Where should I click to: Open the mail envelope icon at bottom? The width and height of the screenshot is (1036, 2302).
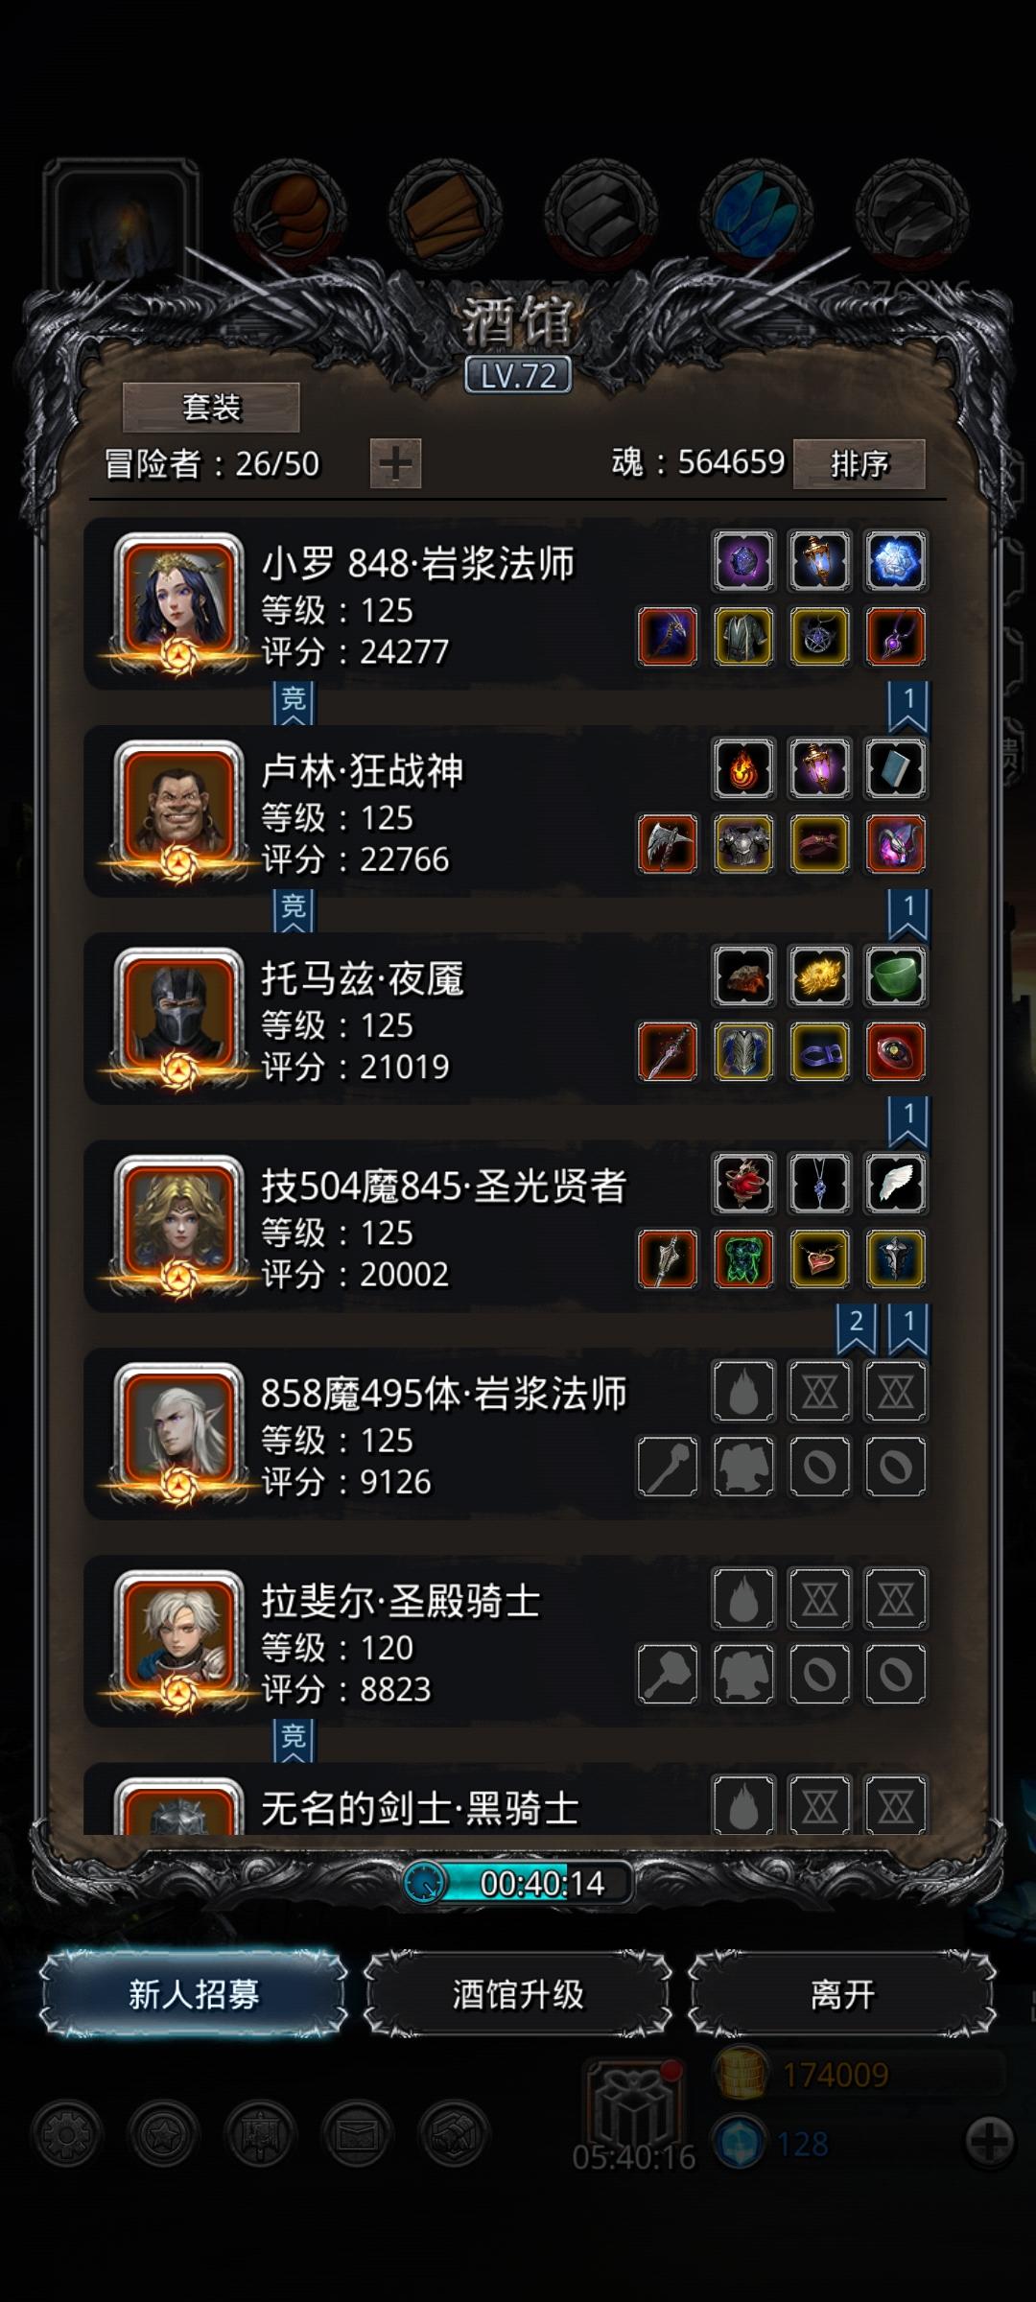[x=357, y=2134]
